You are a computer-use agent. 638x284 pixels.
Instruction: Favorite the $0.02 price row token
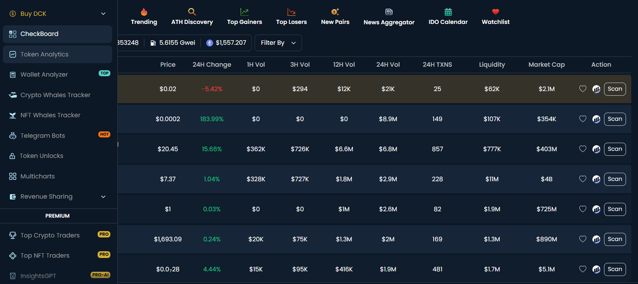pos(583,89)
